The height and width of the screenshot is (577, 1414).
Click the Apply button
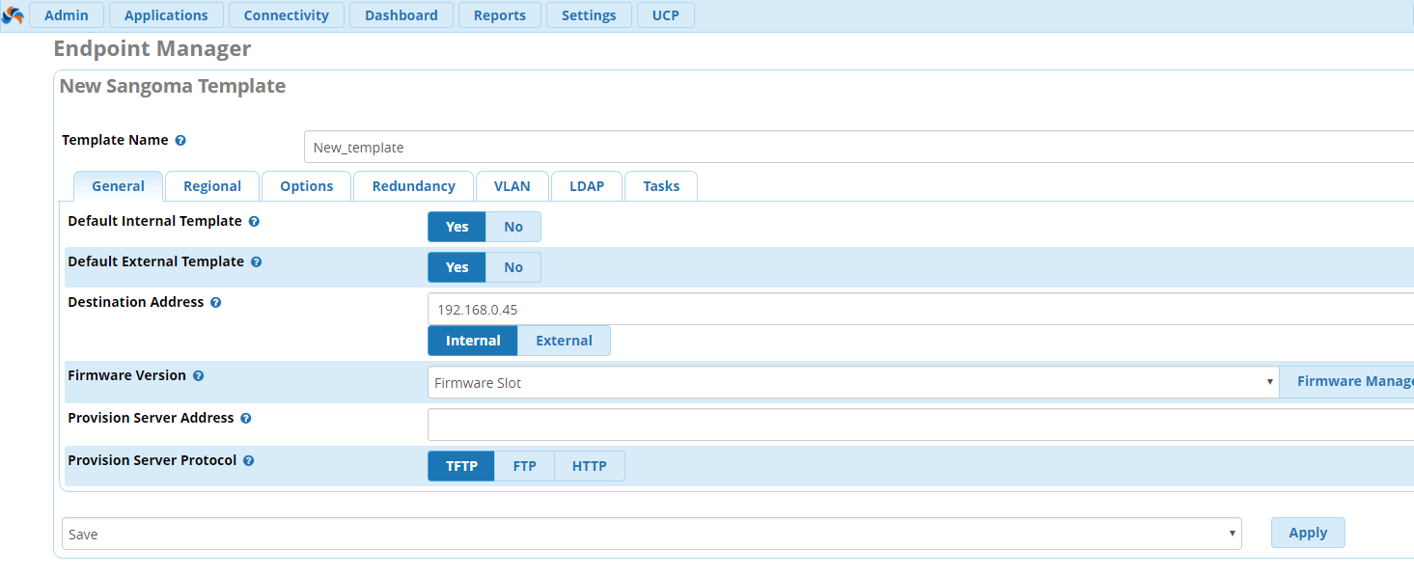1308,533
